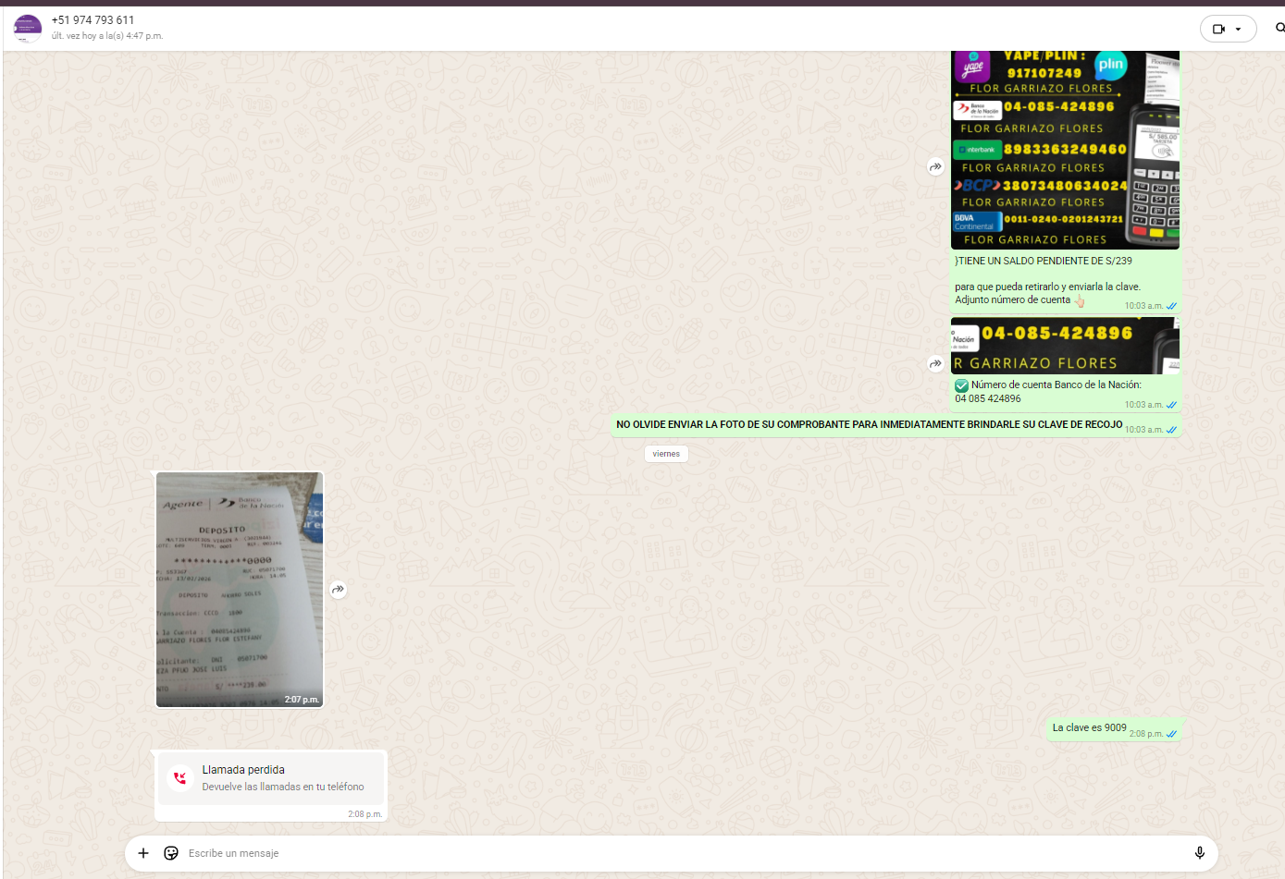The image size is (1285, 879).
Task: Start a video call with the camera icon
Action: tap(1218, 29)
